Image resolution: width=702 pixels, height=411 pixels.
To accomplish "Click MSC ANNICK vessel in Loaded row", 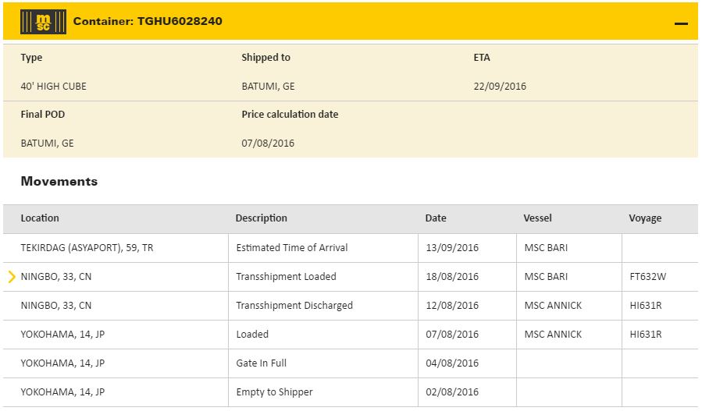I will [x=553, y=335].
